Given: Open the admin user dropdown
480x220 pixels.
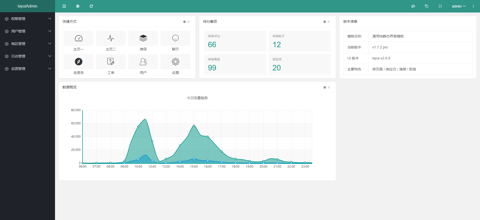Looking at the screenshot, I should tap(458, 6).
